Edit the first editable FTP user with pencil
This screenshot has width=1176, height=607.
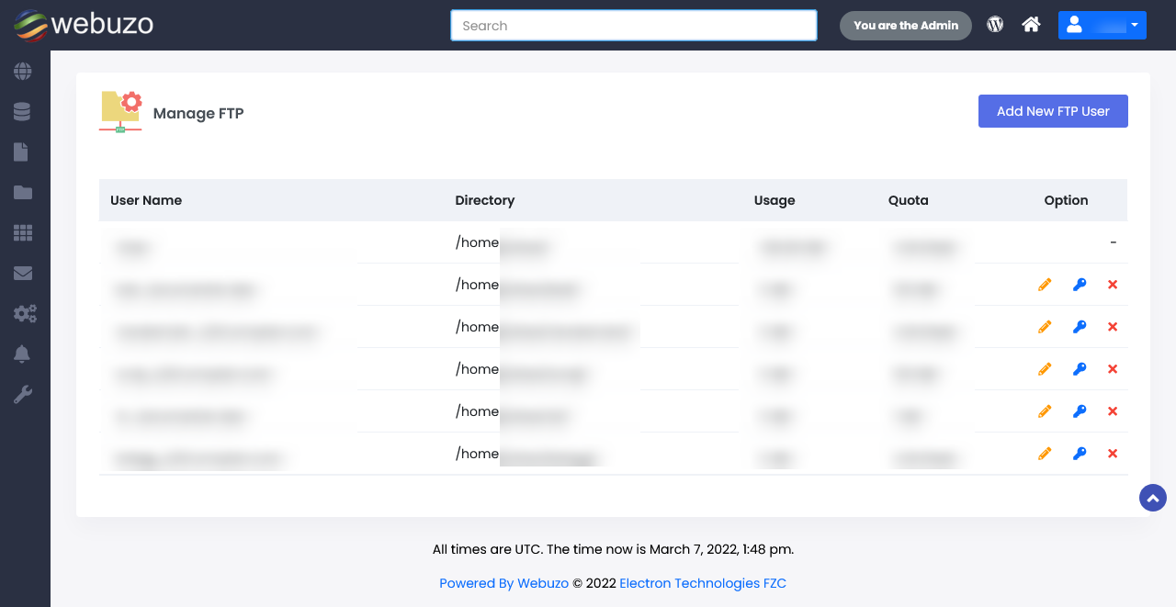click(1045, 285)
